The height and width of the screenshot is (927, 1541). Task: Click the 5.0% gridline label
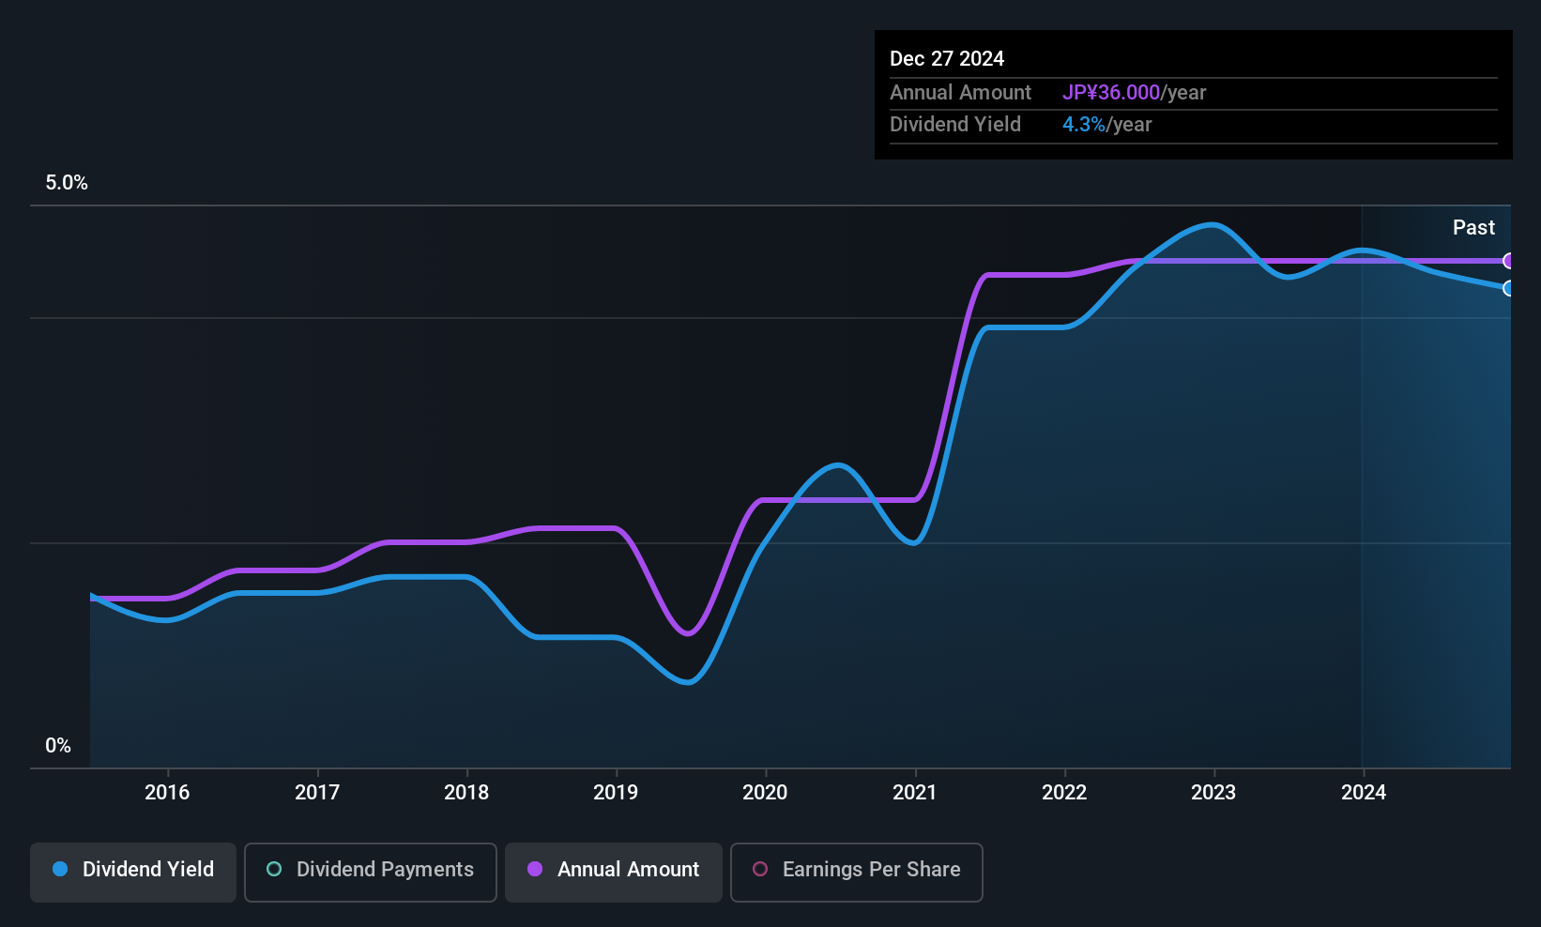click(x=66, y=183)
